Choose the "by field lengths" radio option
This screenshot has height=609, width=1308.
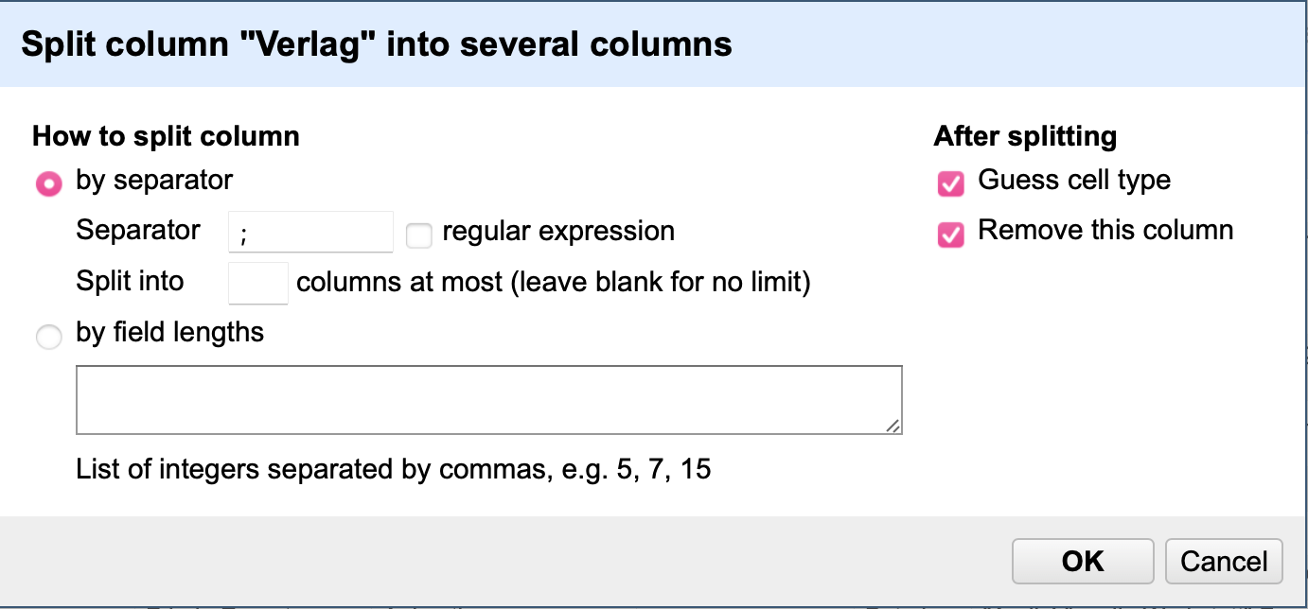point(48,337)
